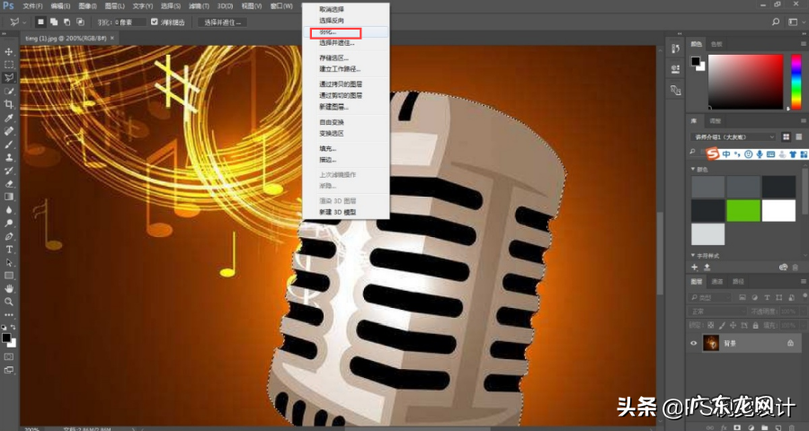Click the lock icon on 背景 layer
Screen dimensions: 809x431
790,343
